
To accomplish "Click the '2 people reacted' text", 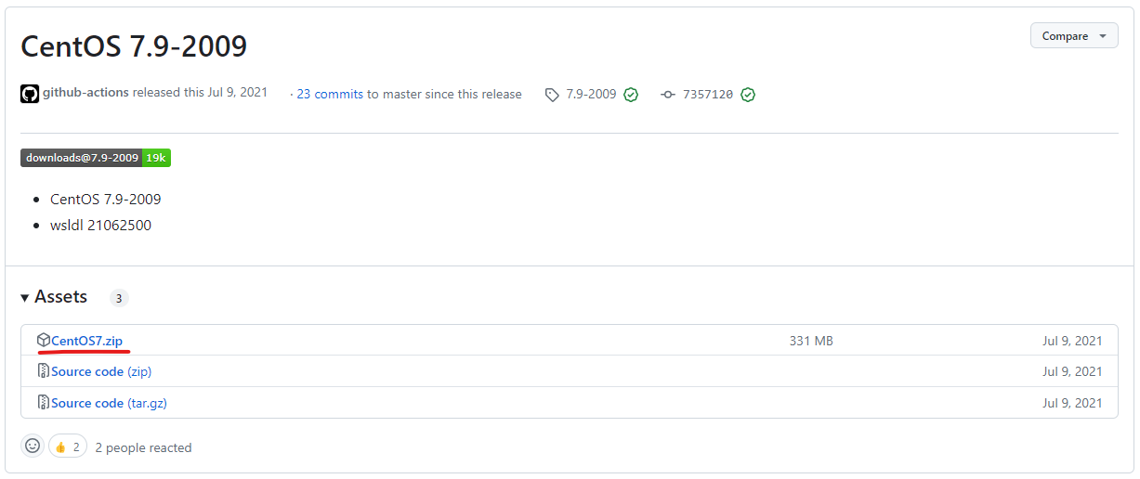I will coord(143,447).
